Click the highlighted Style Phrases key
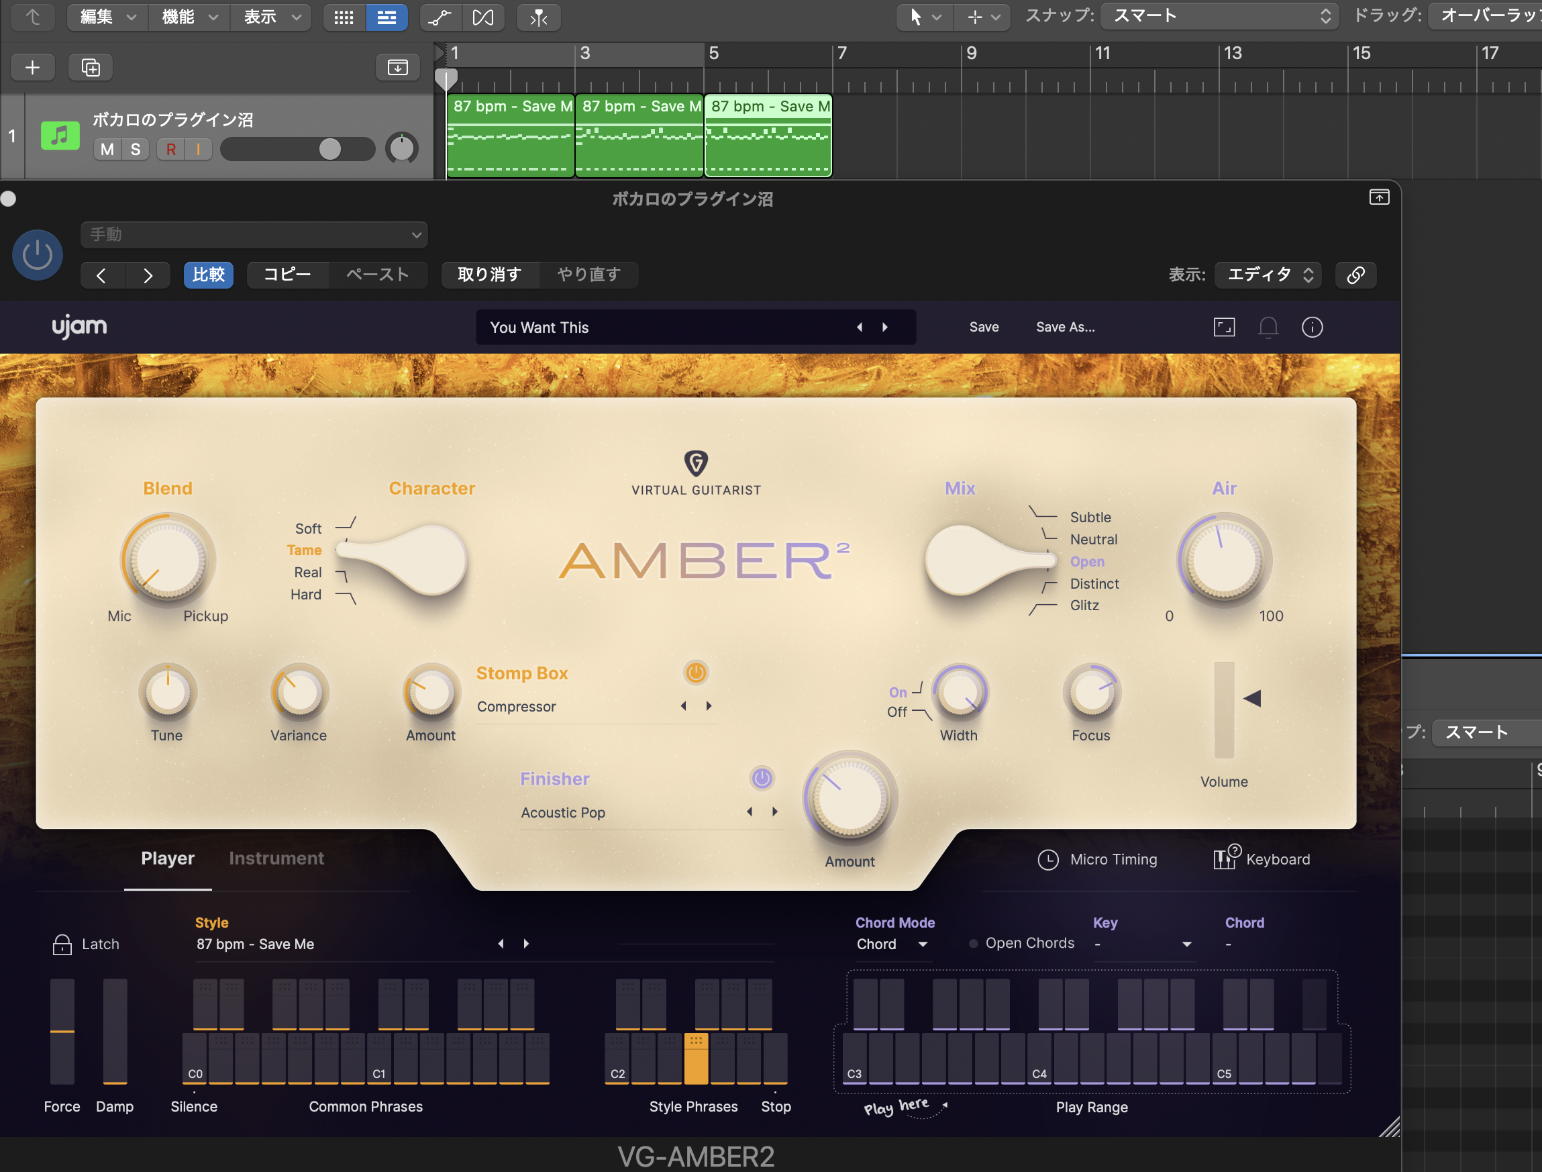Viewport: 1542px width, 1172px height. [695, 1059]
